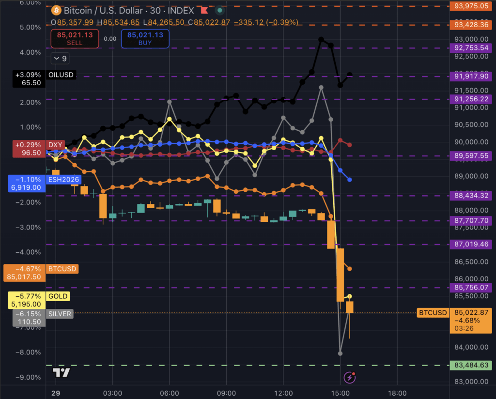
Task: Toggle the DXY series legend label
Action: coord(55,145)
